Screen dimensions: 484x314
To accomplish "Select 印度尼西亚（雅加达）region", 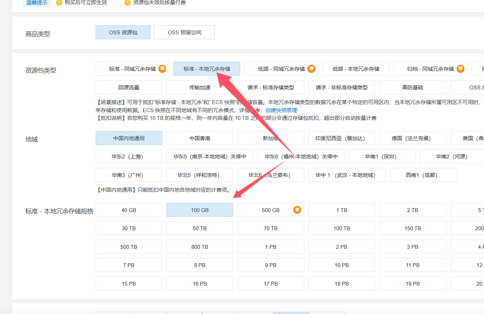I will [342, 138].
